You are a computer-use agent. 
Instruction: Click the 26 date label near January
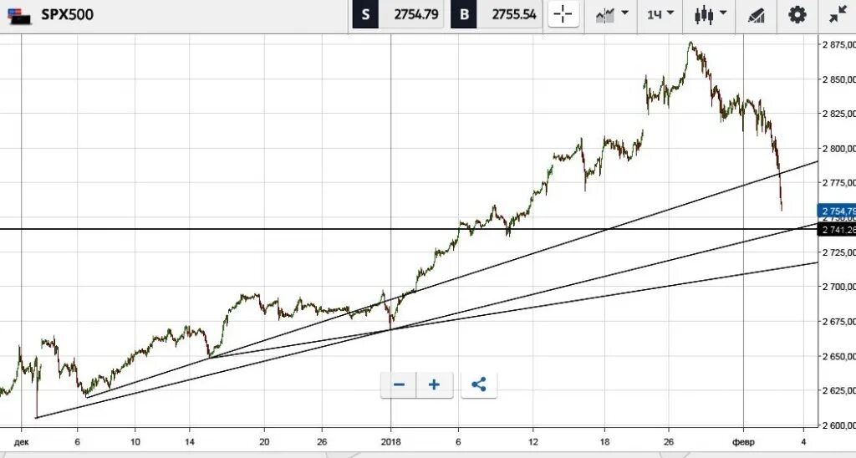[x=670, y=442]
